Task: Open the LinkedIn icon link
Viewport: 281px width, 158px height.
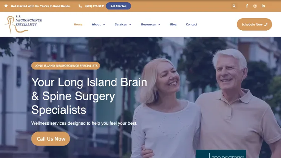Action: pyautogui.click(x=263, y=6)
